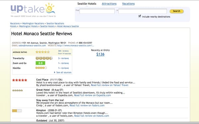Click the green 8.0 Zoom and Go score
This screenshot has width=199, height=124.
click(40, 63)
